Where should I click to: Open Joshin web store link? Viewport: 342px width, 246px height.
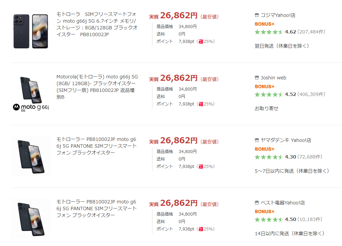tap(273, 78)
